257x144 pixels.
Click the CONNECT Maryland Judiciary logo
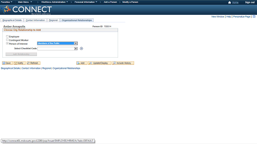click(27, 10)
